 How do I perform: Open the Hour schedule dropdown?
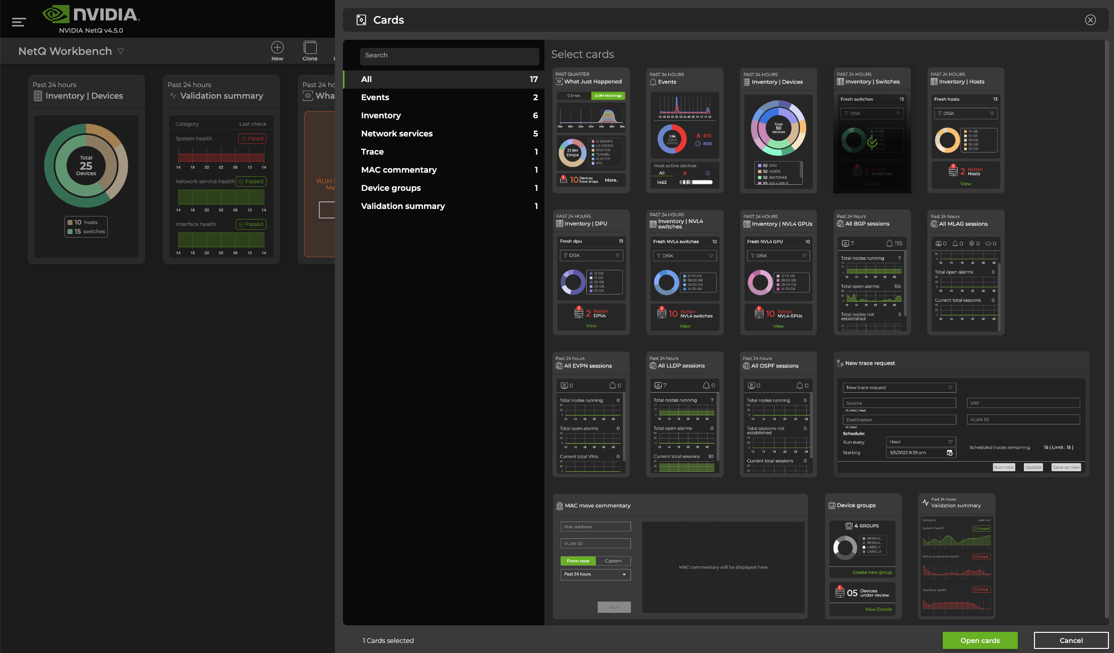coord(920,442)
